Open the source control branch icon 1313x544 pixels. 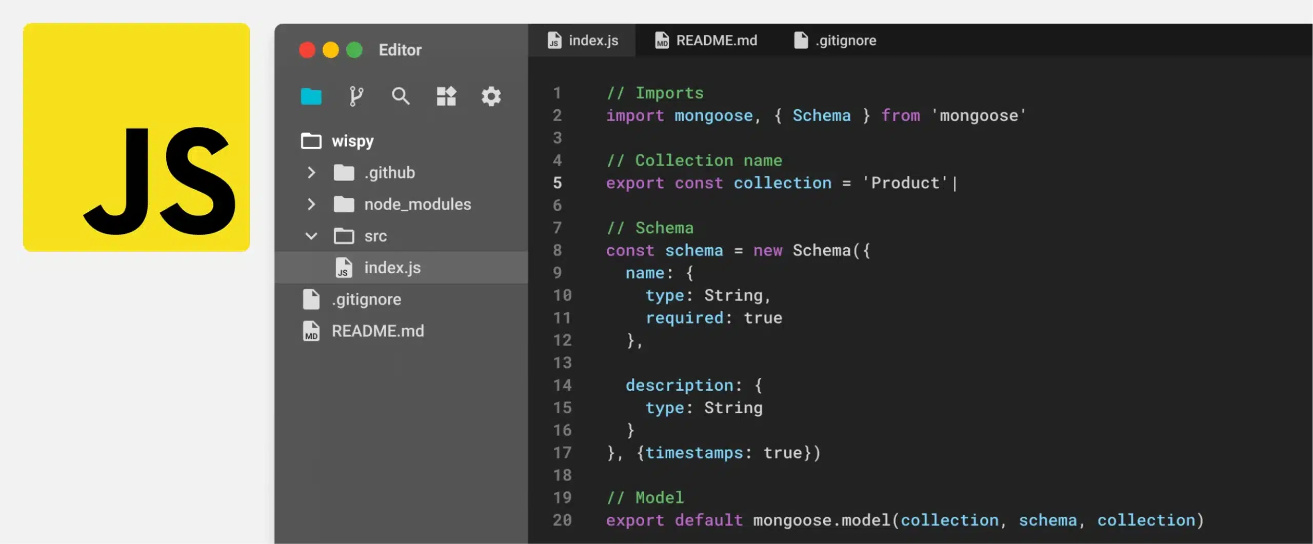[x=356, y=96]
